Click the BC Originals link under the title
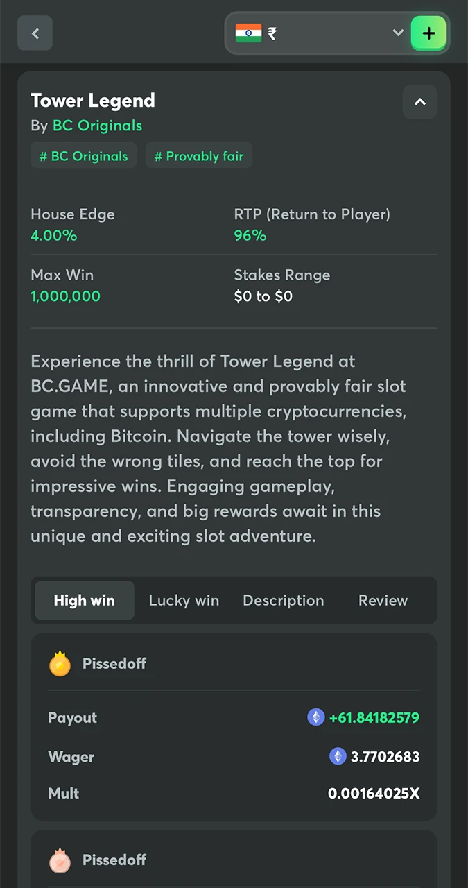Image resolution: width=468 pixels, height=888 pixels. tap(97, 126)
